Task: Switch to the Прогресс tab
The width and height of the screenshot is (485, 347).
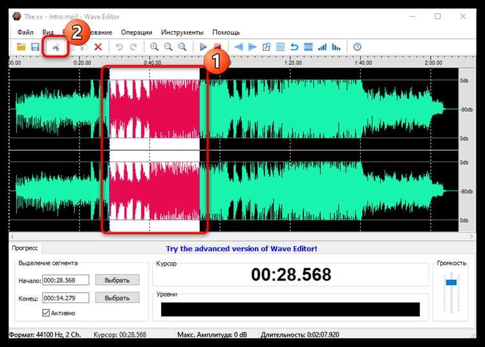Action: click(25, 248)
